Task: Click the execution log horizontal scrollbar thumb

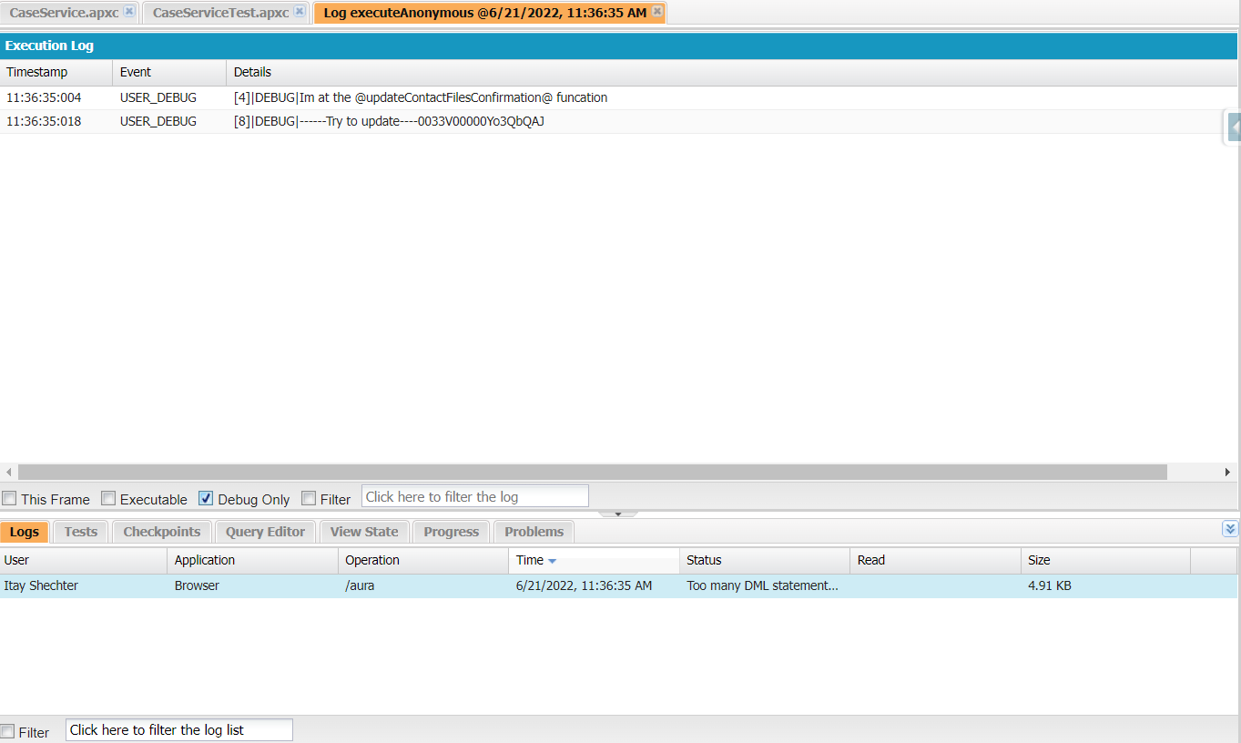Action: [x=593, y=472]
